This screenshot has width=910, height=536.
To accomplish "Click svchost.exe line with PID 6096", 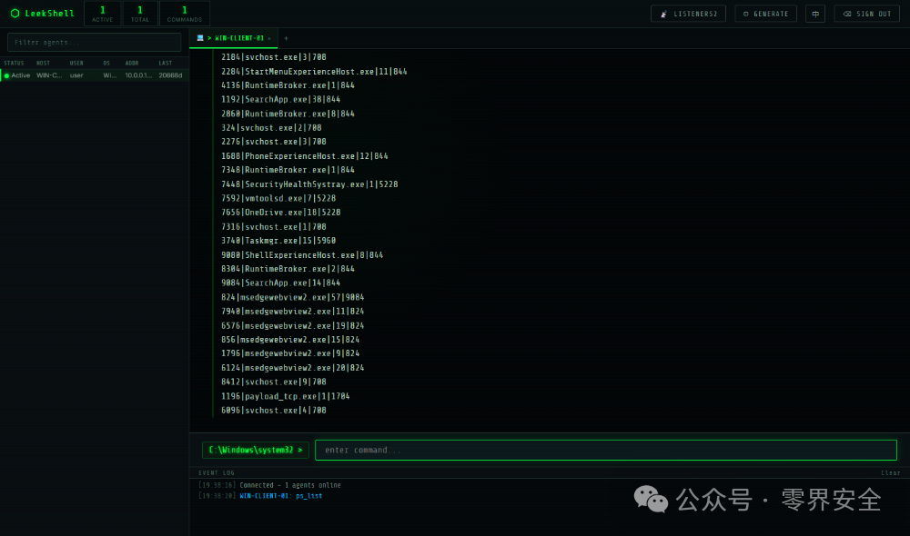I will [273, 411].
